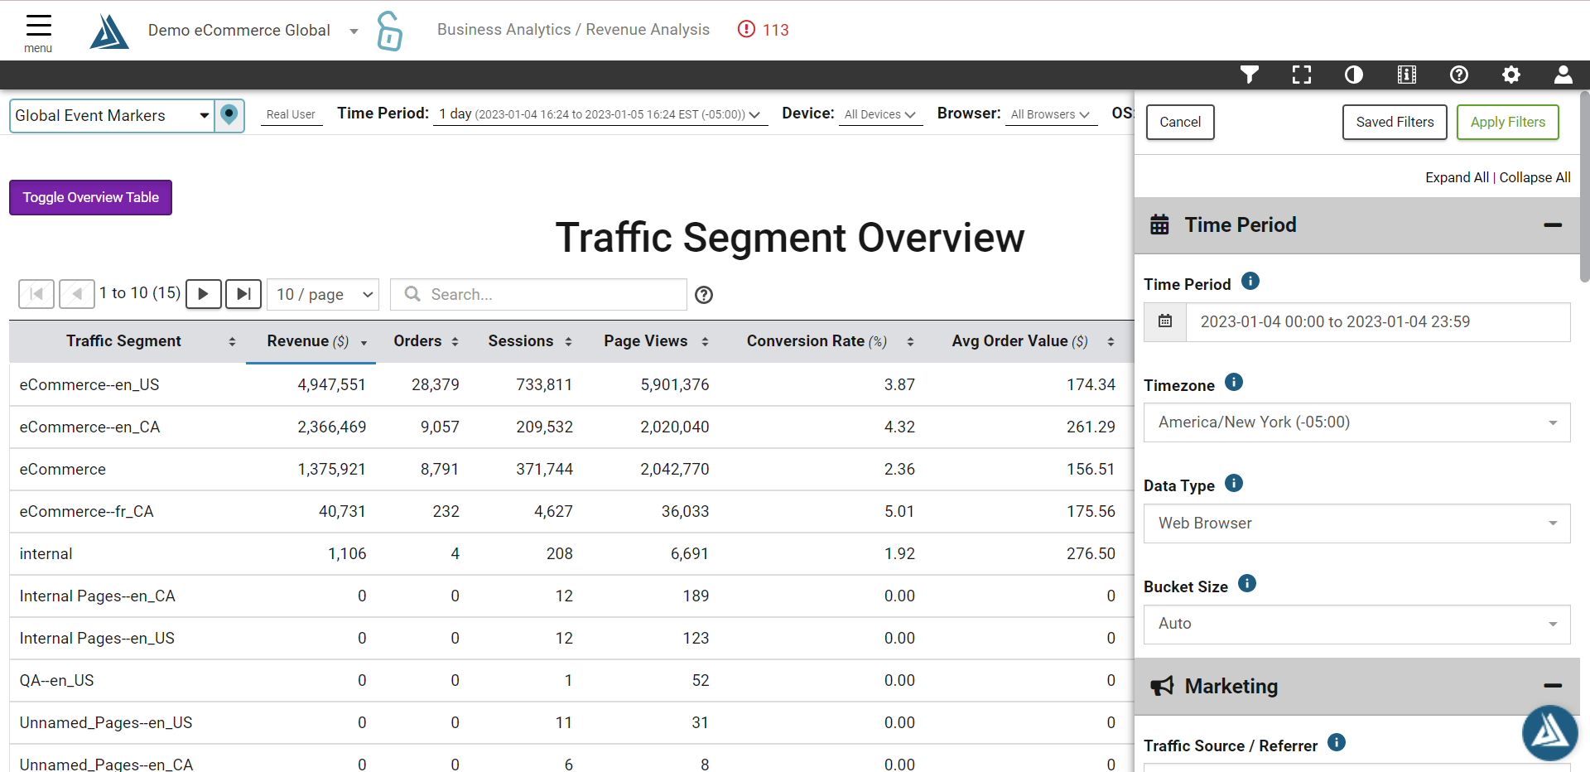Viewport: 1590px width, 772px height.
Task: Go to next page of table
Action: (204, 294)
